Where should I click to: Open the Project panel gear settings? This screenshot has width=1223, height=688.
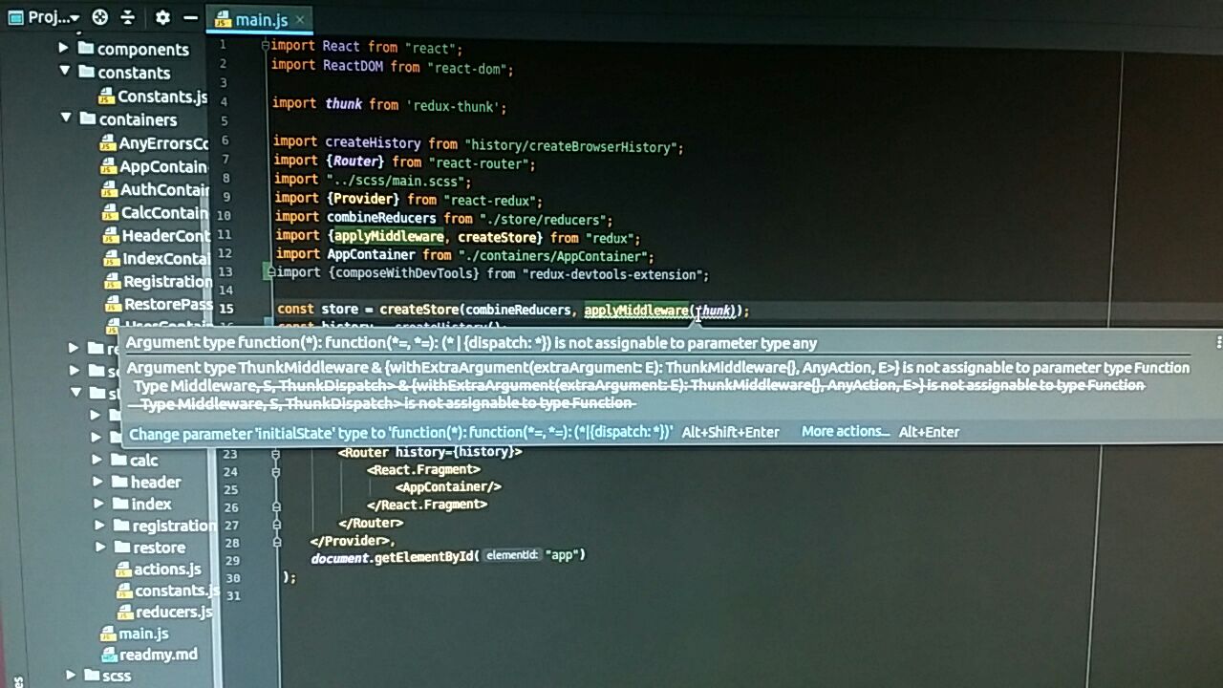click(162, 17)
